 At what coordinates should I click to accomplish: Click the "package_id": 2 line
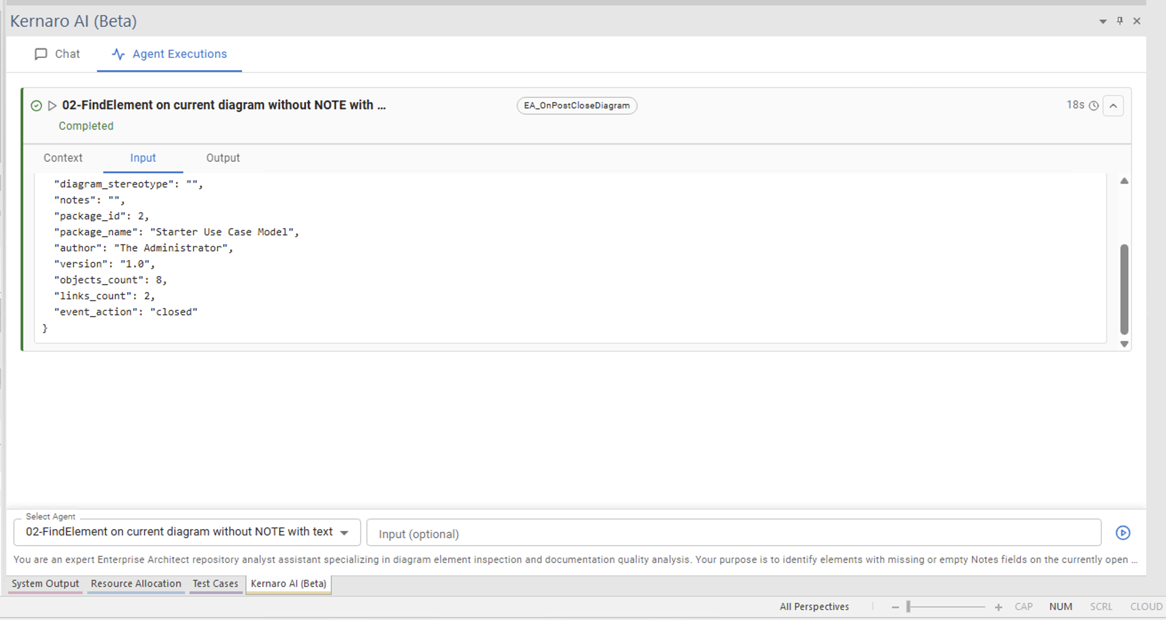[101, 216]
